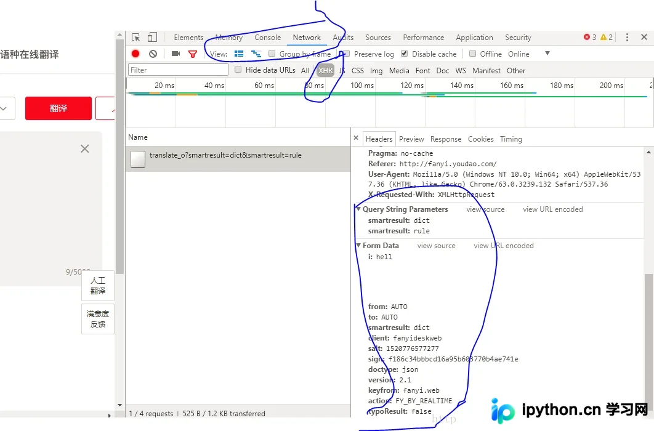Image resolution: width=654 pixels, height=431 pixels.
Task: Filter requests by CSS type
Action: [357, 70]
